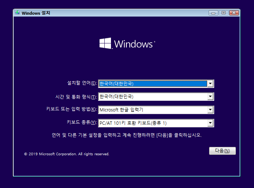Screen dimensions: 254x188
Task: Click the instruction text about 다음
Action: pos(127,135)
